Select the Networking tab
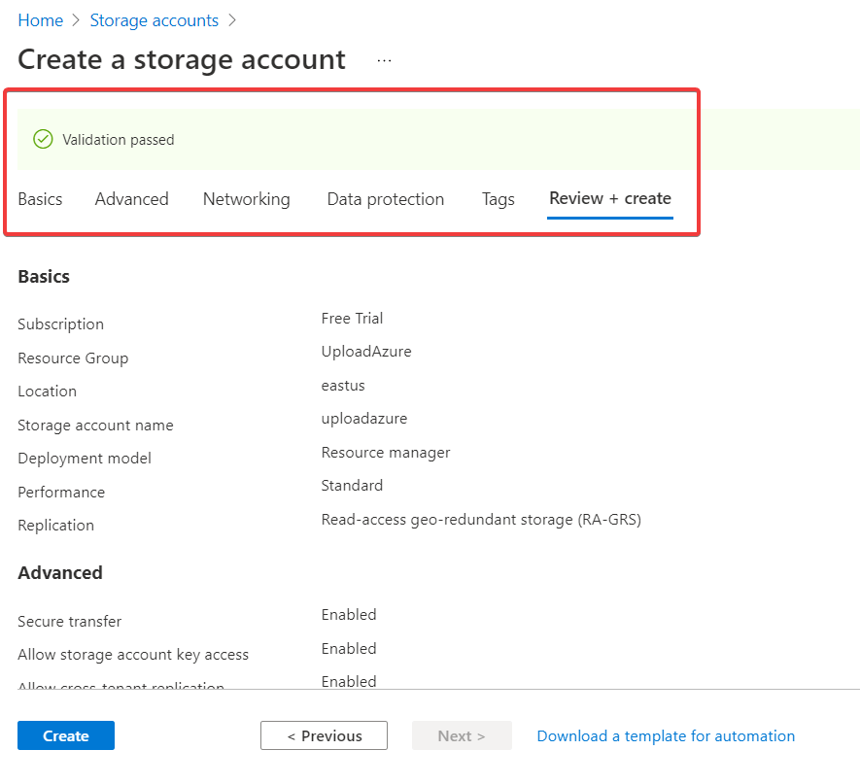This screenshot has height=784, width=860. [x=246, y=199]
